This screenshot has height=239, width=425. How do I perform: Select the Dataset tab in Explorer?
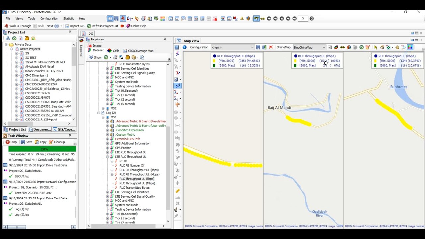(96, 51)
